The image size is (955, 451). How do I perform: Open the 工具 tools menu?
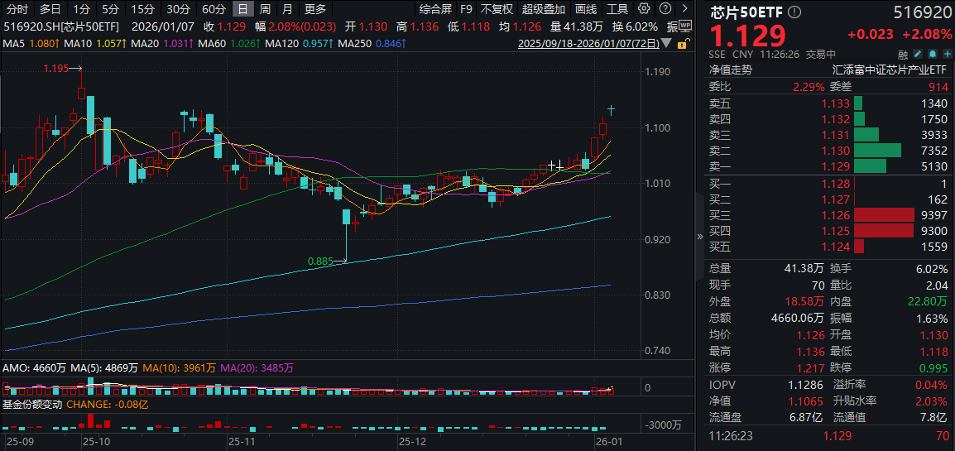coord(617,9)
